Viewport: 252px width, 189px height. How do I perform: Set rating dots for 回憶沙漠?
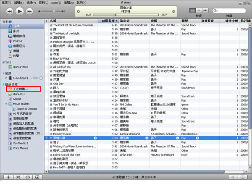[x=209, y=138]
